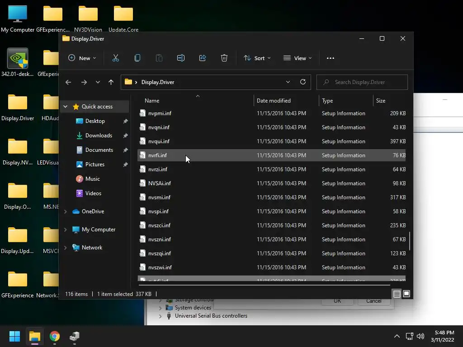This screenshot has width=463, height=347.
Task: Expand OneDrive in navigation pane
Action: 65,211
